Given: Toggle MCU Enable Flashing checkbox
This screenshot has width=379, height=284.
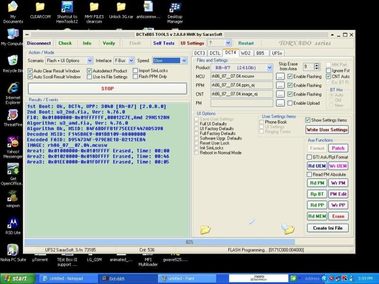Looking at the screenshot, I should click(290, 77).
